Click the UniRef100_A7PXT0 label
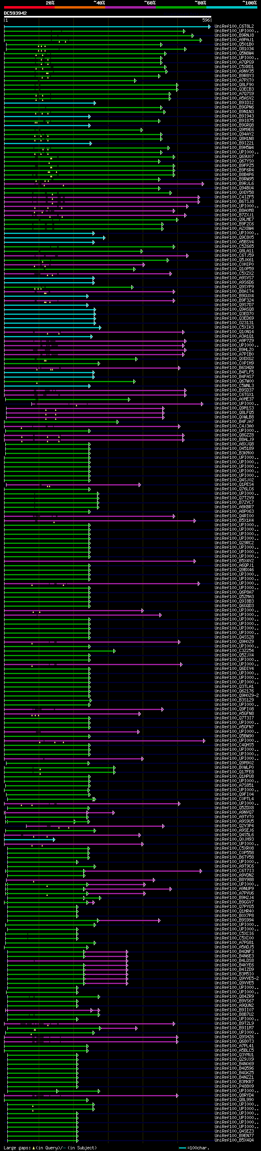This screenshot has height=1151, width=261. [x=234, y=80]
